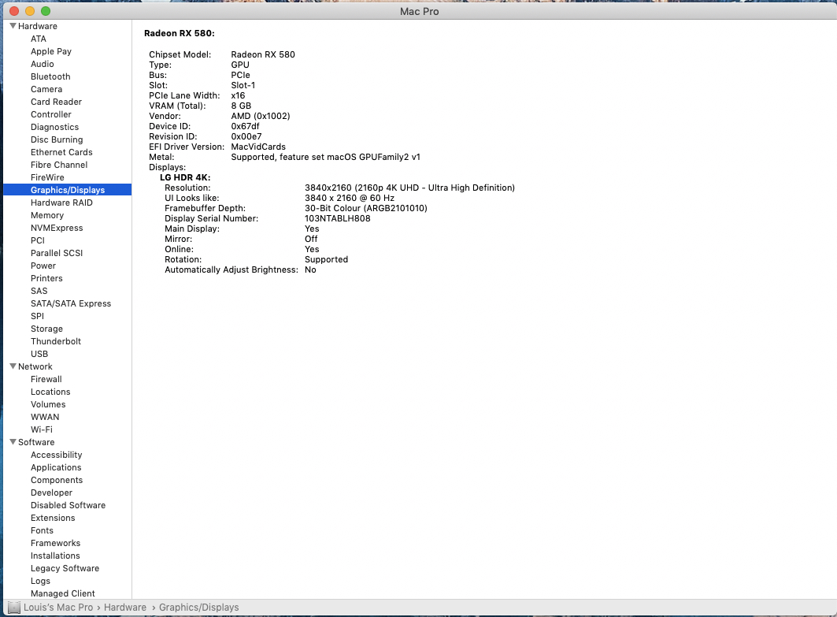Collapse the Software section triangle

coord(13,442)
